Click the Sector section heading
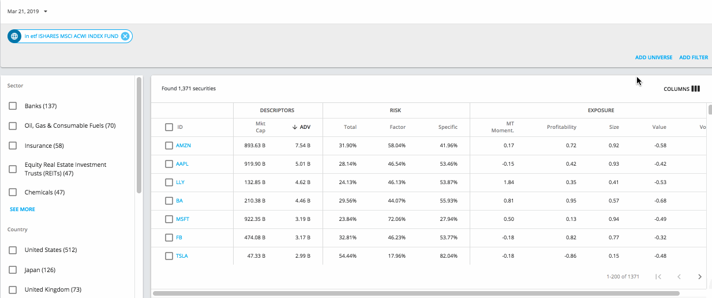Viewport: 712px width, 298px height. click(x=15, y=86)
